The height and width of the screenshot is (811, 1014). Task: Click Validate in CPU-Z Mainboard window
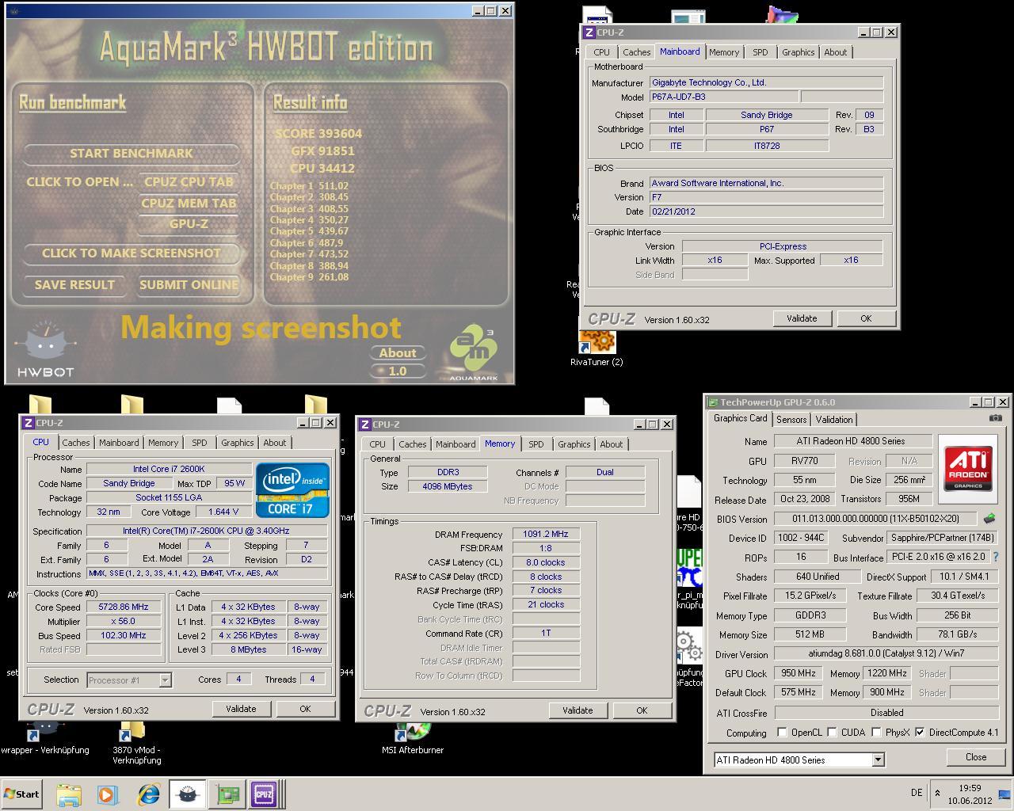[802, 318]
